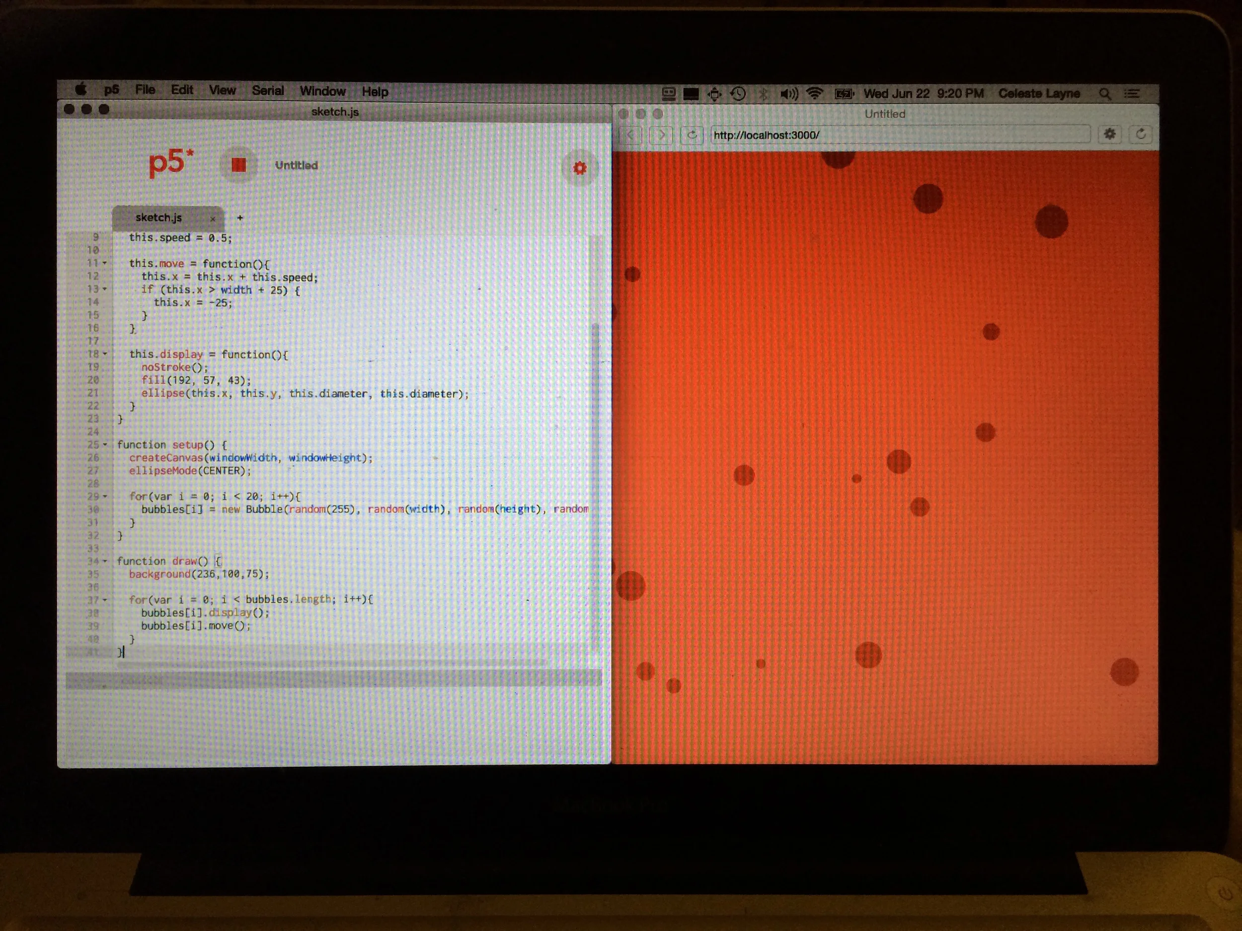
Task: Go forward in the preview browser
Action: (661, 135)
